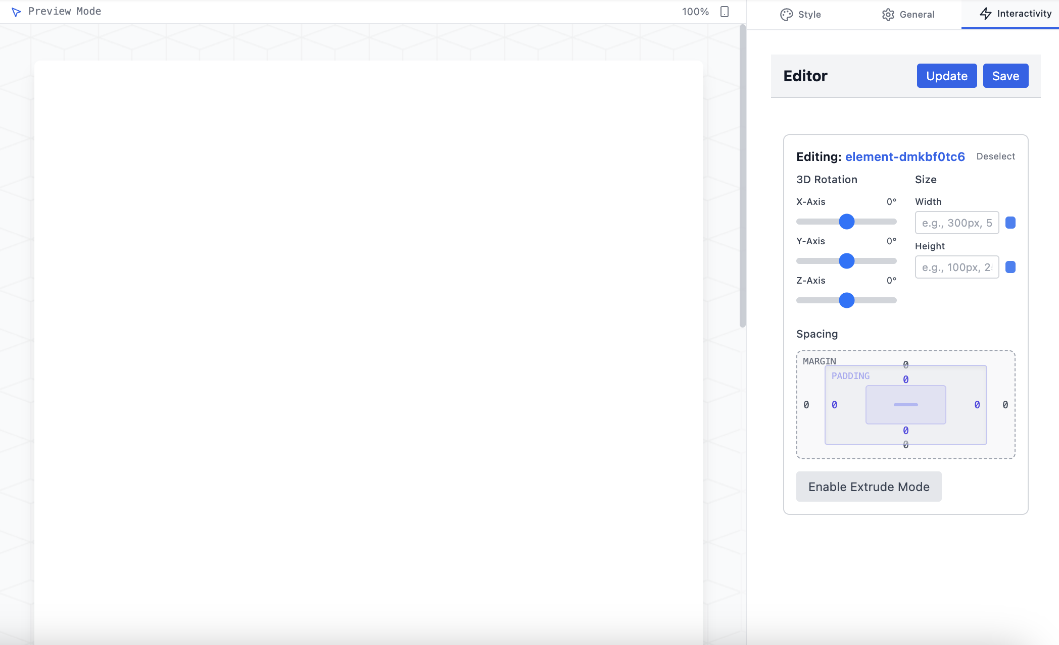This screenshot has width=1059, height=645.
Task: Enable Extrude Mode
Action: 869,487
